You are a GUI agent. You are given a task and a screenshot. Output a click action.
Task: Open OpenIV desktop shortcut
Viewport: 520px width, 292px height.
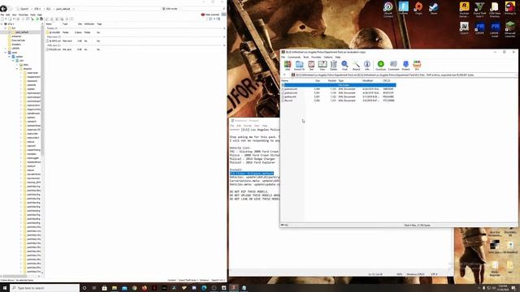[464, 28]
